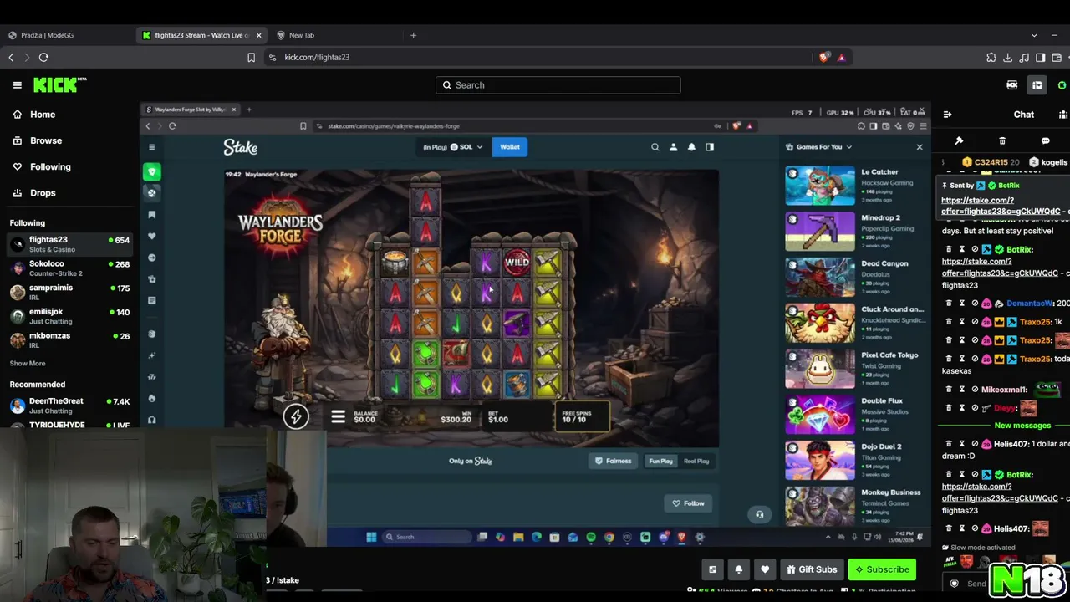Open the chat users list icon
Viewport: 1070px width, 602px height.
tap(1063, 115)
